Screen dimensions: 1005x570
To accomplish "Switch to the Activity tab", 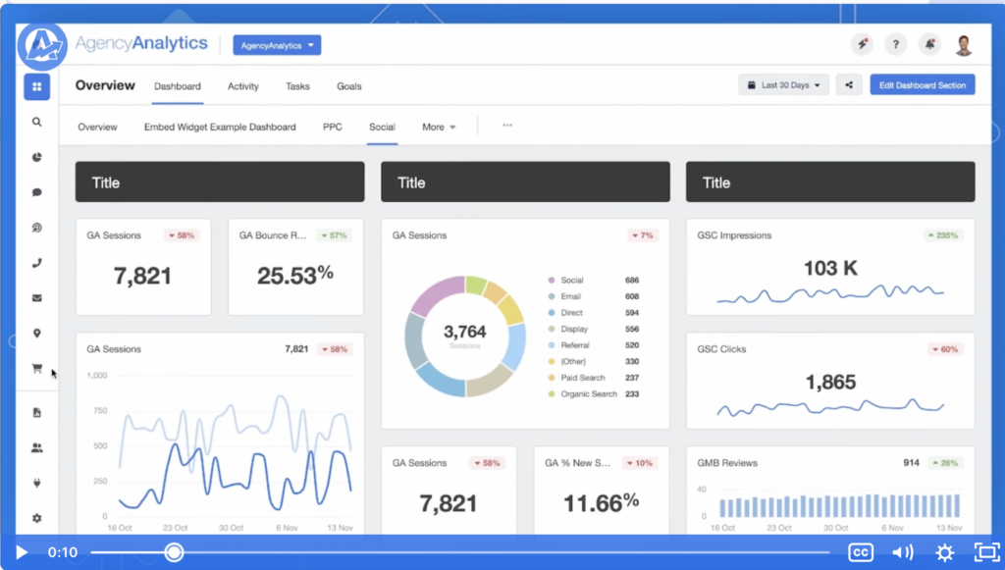I will point(243,86).
